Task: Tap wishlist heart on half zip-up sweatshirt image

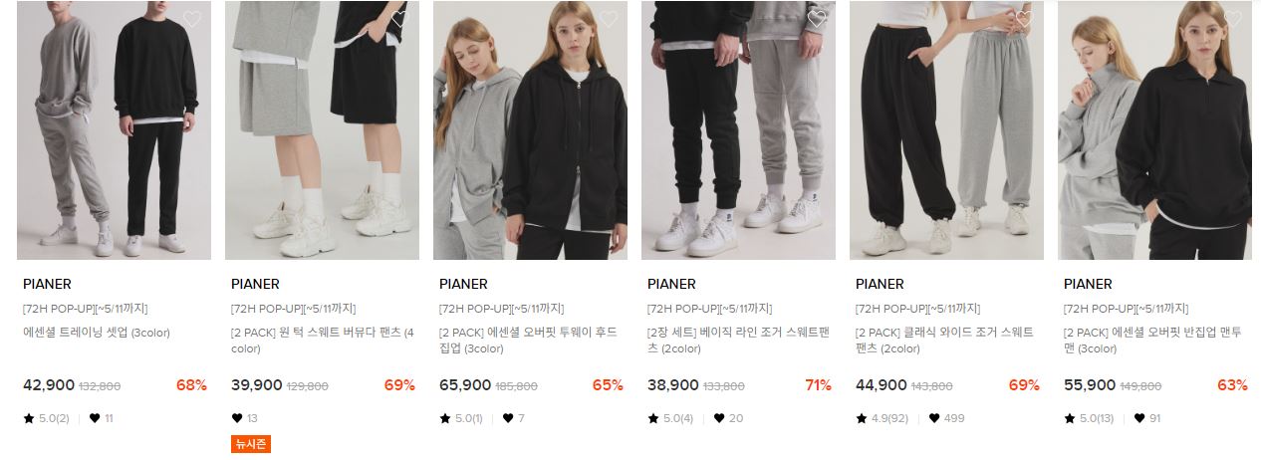Action: click(x=1233, y=19)
